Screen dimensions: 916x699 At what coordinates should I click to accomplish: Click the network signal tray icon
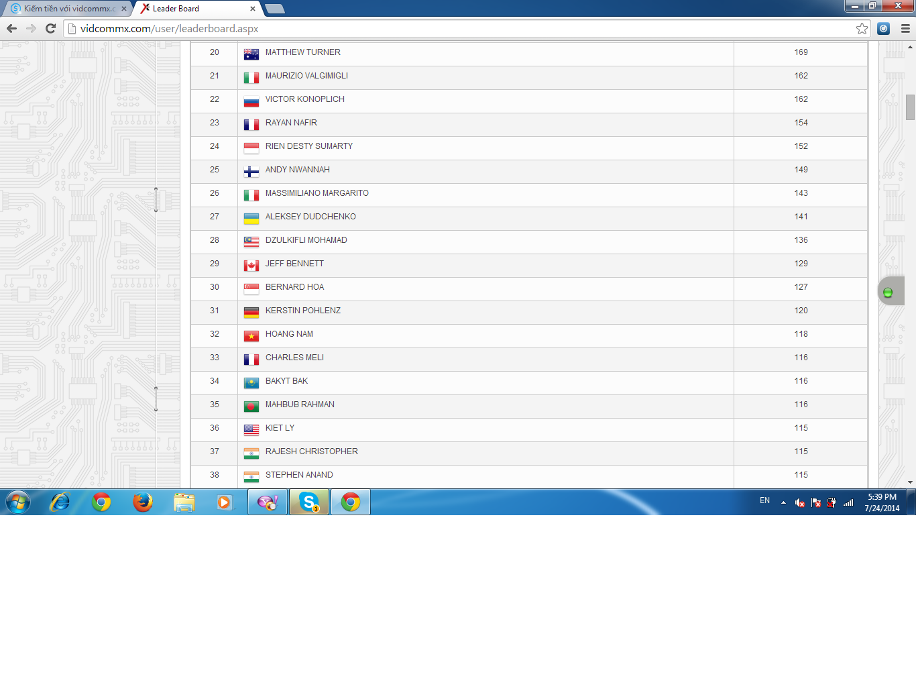pyautogui.click(x=848, y=502)
